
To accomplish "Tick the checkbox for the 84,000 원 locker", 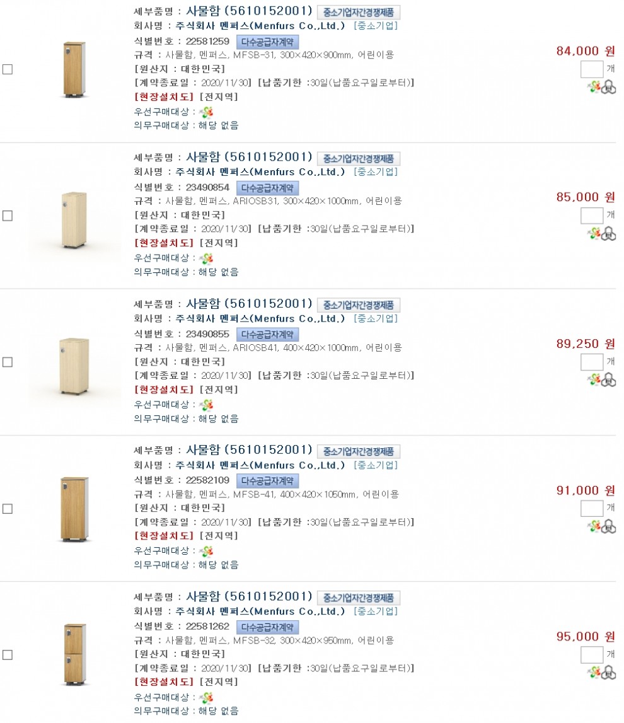I will click(x=8, y=69).
